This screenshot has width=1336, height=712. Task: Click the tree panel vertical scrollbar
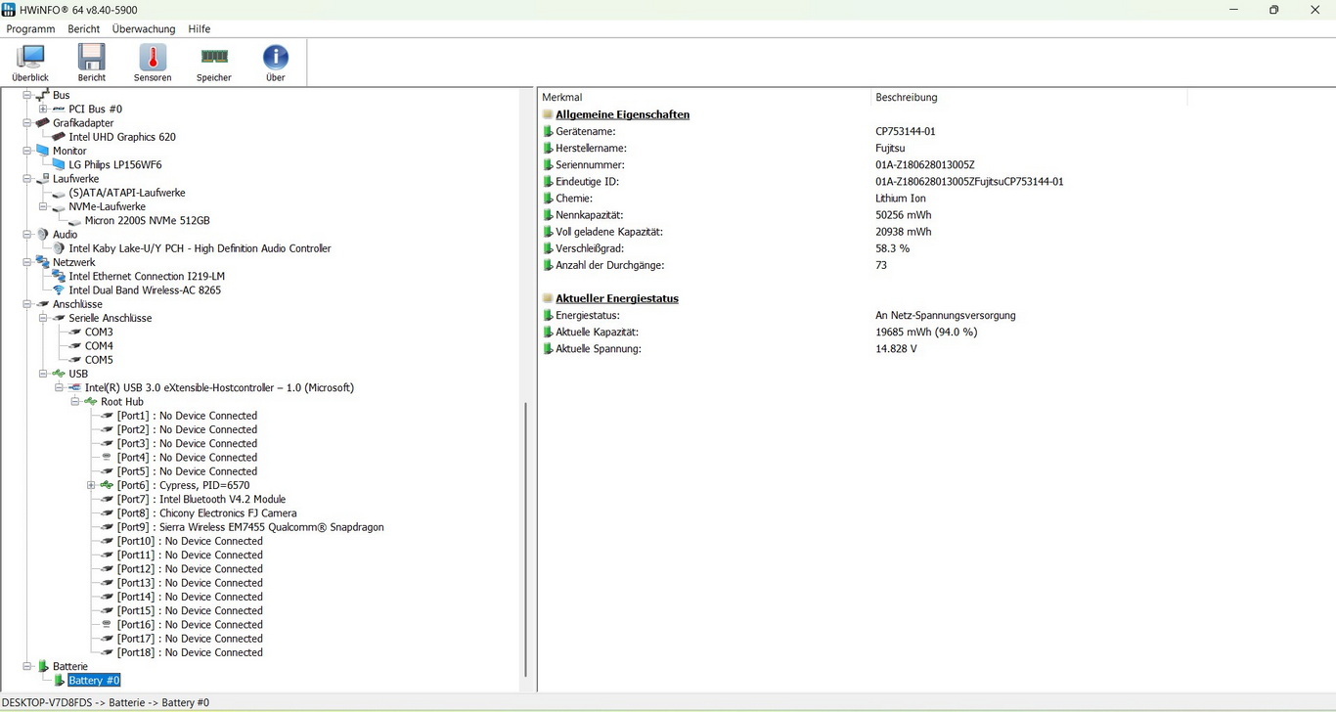(x=526, y=538)
